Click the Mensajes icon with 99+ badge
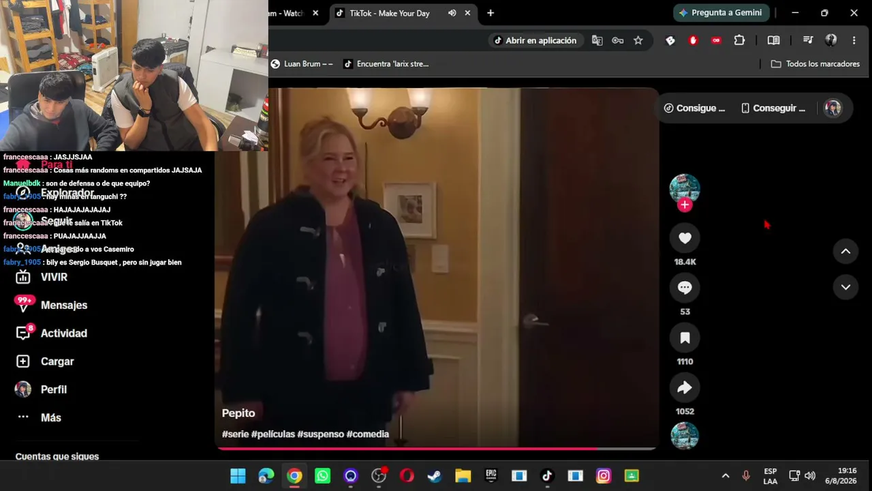The width and height of the screenshot is (872, 491). pos(24,304)
